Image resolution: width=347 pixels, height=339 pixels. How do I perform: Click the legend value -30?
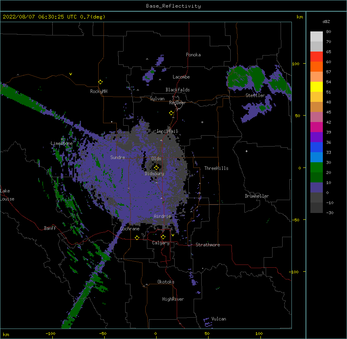330,213
